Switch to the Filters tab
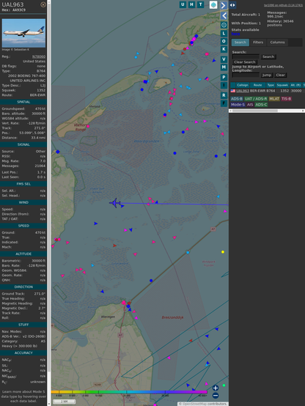Screen dimensions: 305x406 coord(258,43)
